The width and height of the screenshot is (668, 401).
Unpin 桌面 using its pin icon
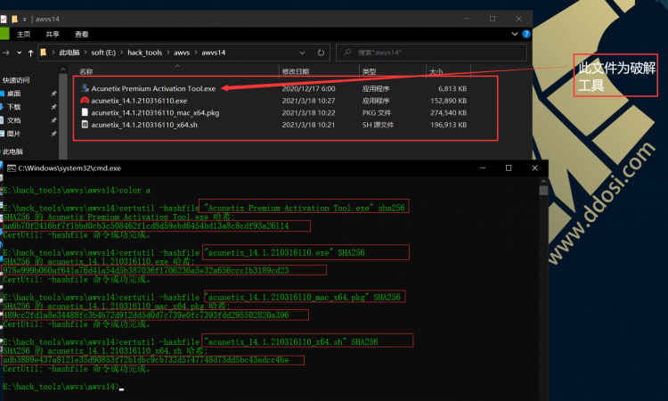53,94
